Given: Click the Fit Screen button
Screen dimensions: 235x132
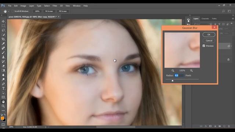Looking at the screenshot, I should pyautogui.click(x=49, y=11).
